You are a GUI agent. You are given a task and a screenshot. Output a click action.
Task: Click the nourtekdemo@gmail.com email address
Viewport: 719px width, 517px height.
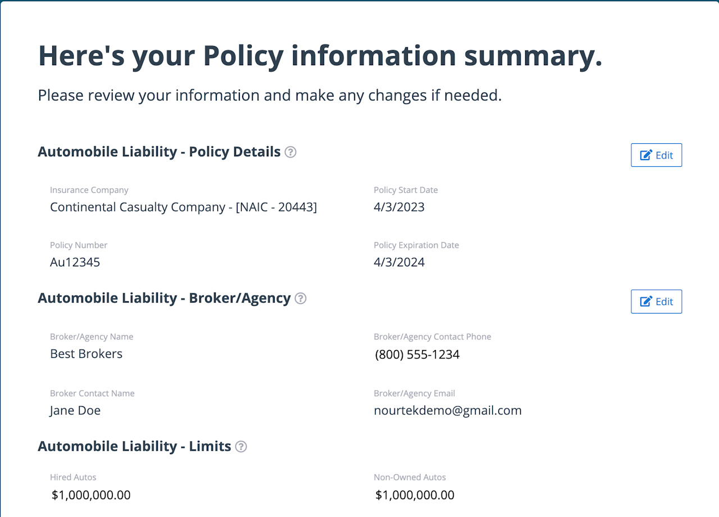coord(448,411)
